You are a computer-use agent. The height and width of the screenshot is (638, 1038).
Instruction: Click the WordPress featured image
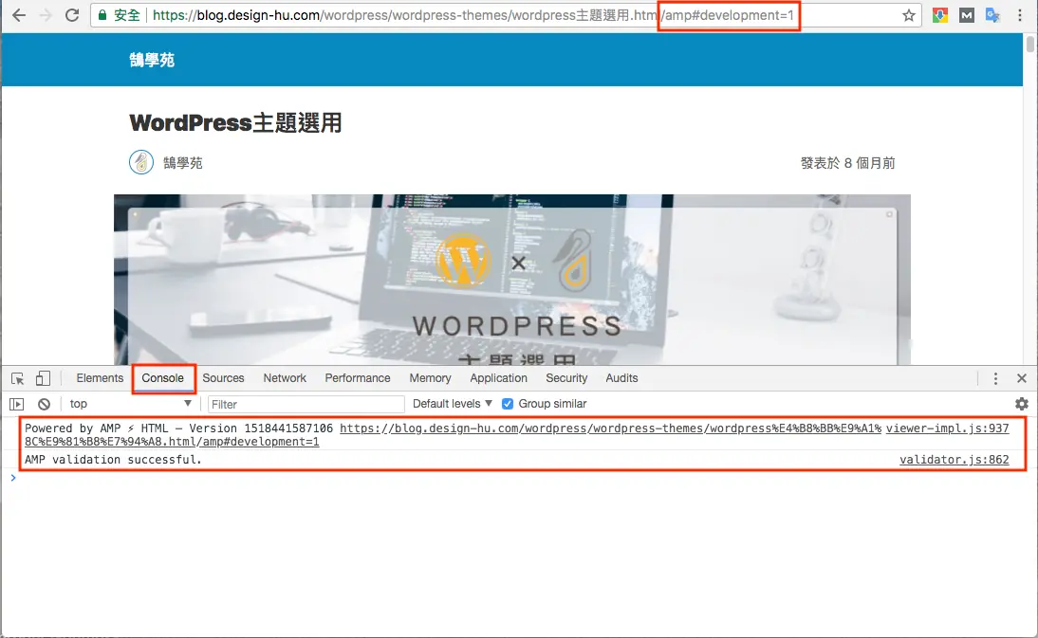pyautogui.click(x=512, y=280)
